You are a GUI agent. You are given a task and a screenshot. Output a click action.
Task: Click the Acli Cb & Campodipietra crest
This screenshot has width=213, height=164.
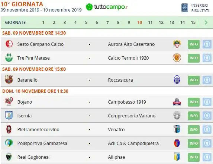pos(177,143)
